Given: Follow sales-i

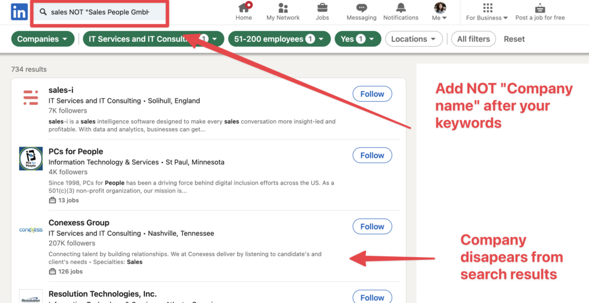Looking at the screenshot, I should point(372,94).
